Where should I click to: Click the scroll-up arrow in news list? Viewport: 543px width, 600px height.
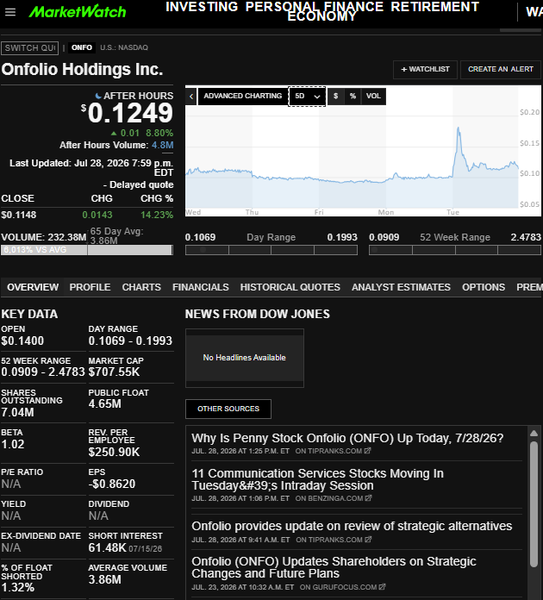tap(534, 434)
